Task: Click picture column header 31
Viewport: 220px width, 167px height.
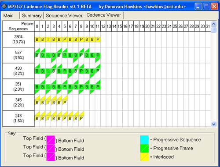Action: point(208,26)
